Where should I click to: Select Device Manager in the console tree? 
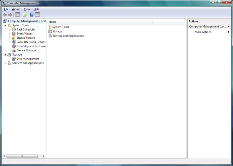tap(27, 50)
